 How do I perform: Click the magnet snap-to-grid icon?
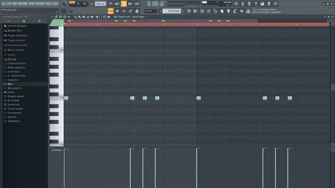(61, 17)
